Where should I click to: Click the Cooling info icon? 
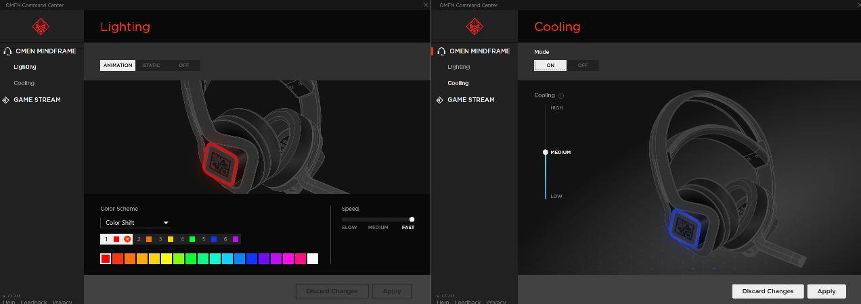coord(561,96)
